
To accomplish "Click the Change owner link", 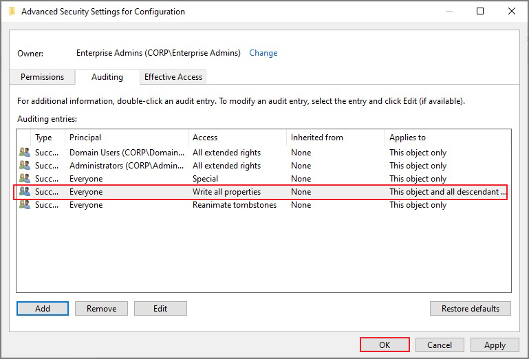I will point(263,53).
